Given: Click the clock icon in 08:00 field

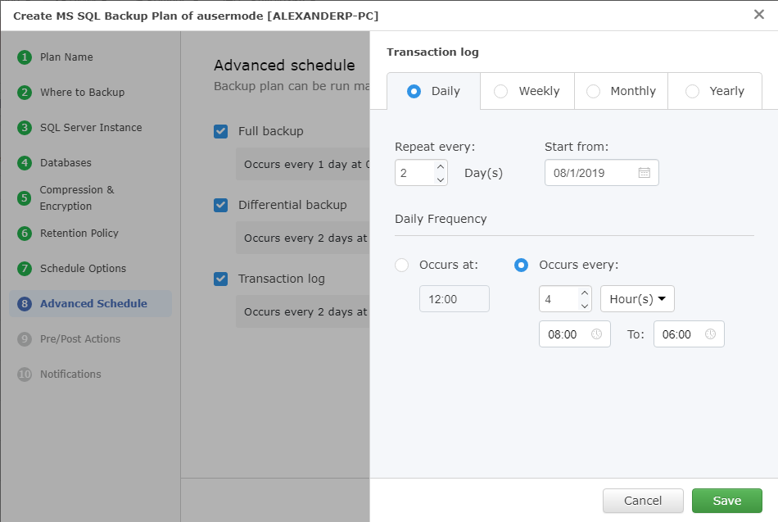Looking at the screenshot, I should [596, 334].
